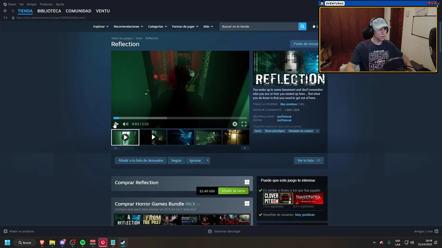Add Reflection to cart with Añadir al carro
This screenshot has width=442, height=248.
point(233,191)
